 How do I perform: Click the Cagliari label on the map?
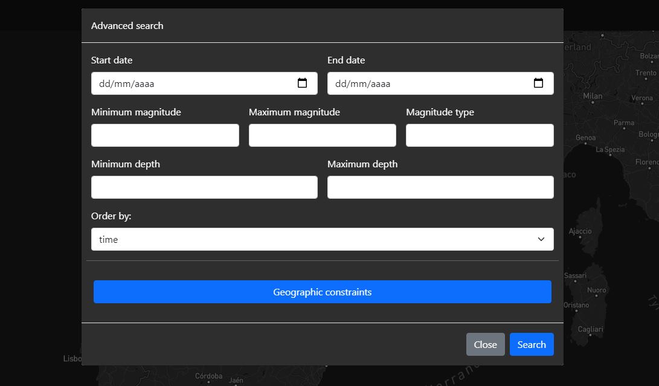590,329
